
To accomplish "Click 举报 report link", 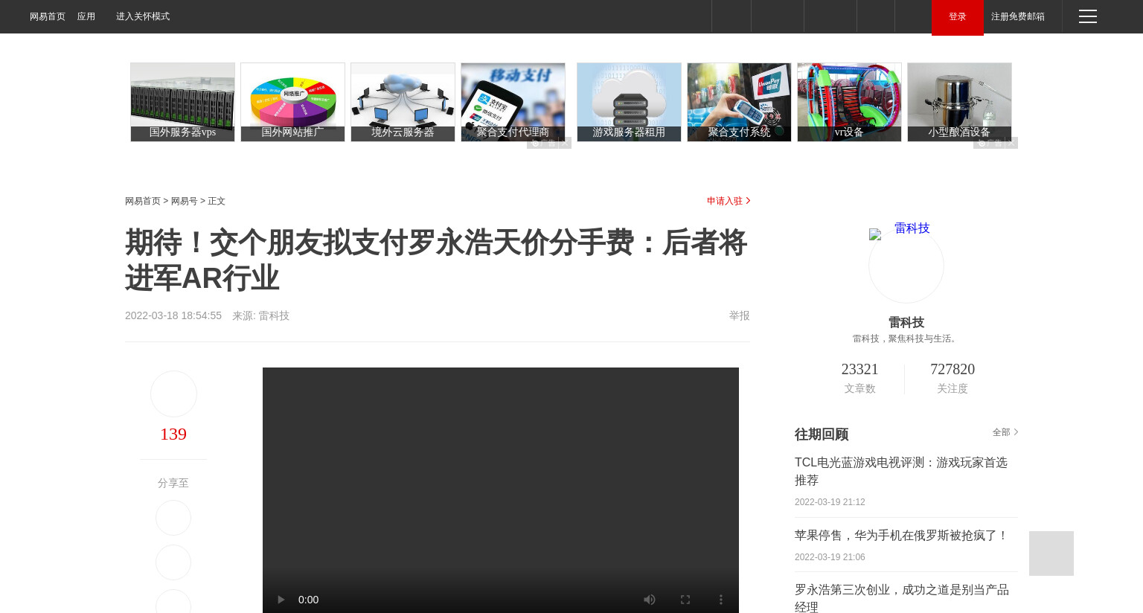I will (x=739, y=315).
